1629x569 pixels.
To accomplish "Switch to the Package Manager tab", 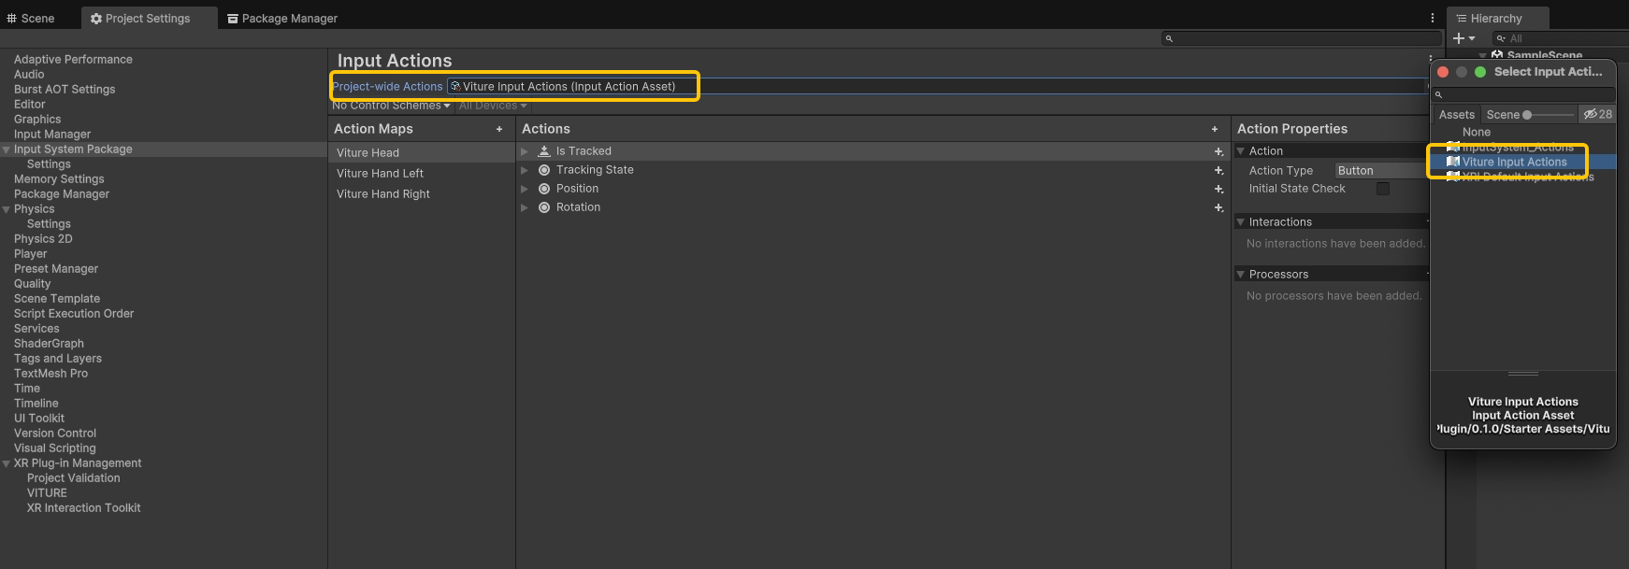I will [x=281, y=19].
